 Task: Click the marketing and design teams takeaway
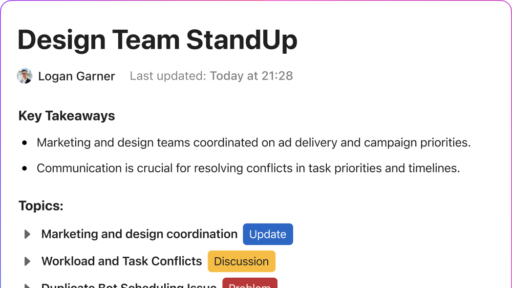tap(254, 143)
